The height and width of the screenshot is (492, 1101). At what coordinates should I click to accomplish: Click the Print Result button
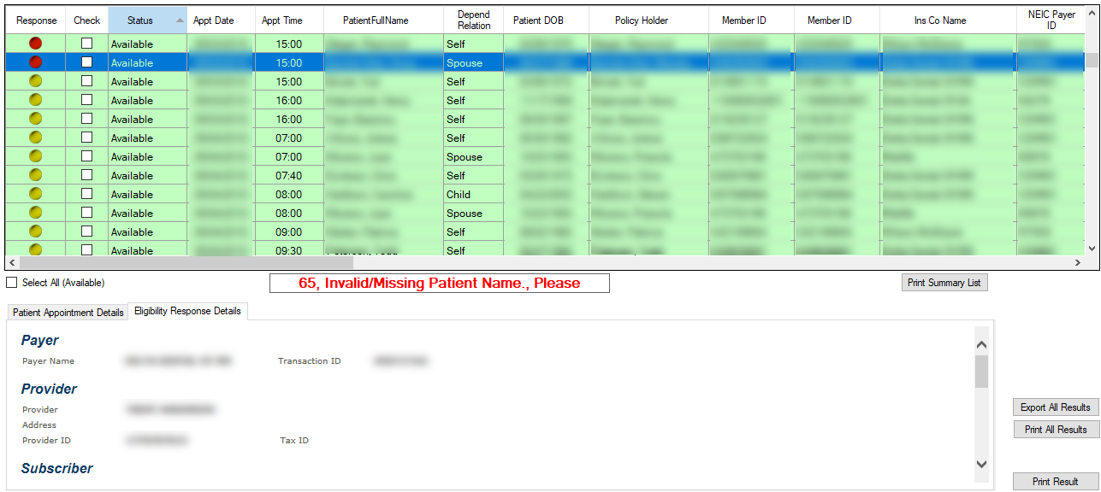point(1054,481)
